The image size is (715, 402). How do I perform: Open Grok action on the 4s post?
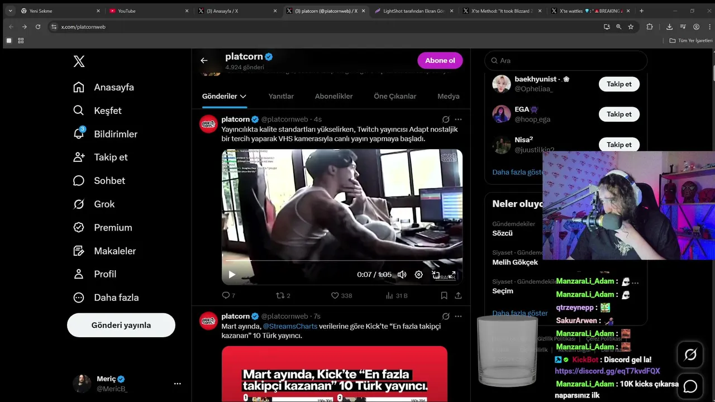tap(446, 119)
